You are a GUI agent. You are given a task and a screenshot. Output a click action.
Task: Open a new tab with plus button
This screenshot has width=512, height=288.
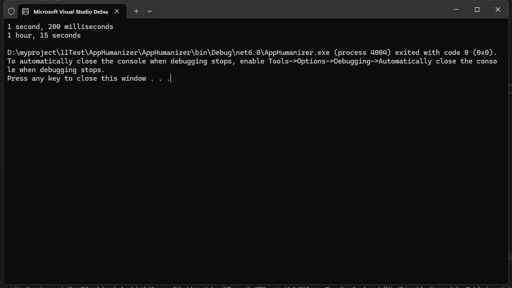click(136, 11)
